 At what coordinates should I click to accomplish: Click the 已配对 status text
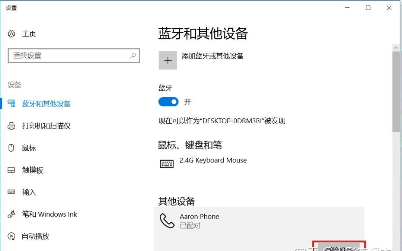click(x=190, y=226)
